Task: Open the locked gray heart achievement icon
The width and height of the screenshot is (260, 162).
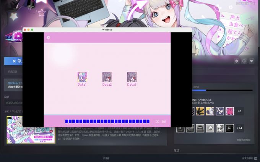Action: pyautogui.click(x=190, y=128)
